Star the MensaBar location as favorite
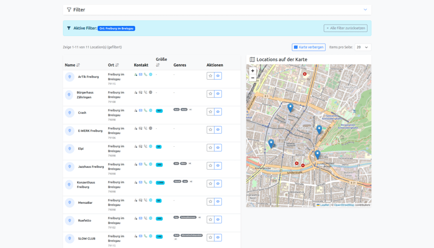434x248 pixels. tap(211, 201)
